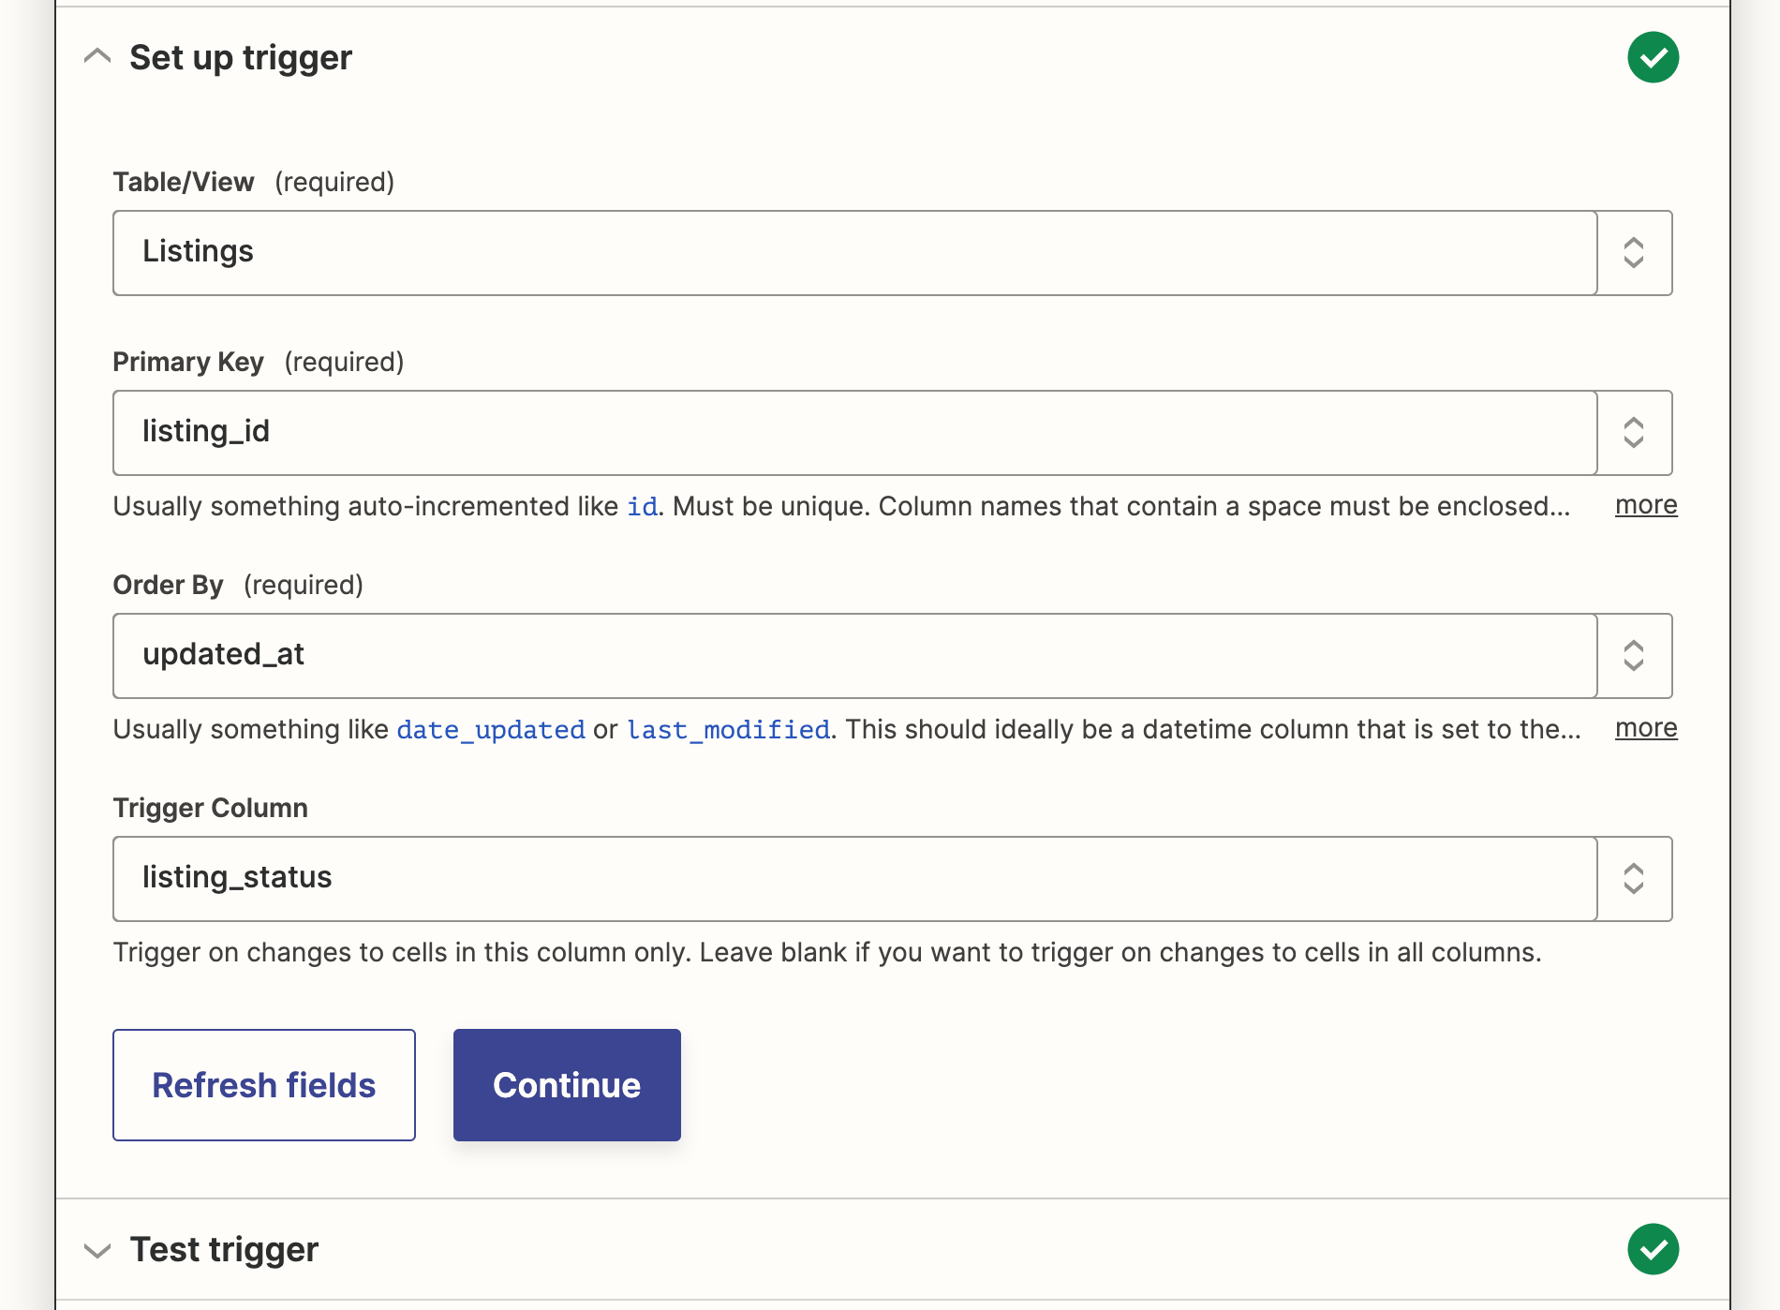Click the Table/View field showing Listings
This screenshot has width=1780, height=1310.
tap(855, 253)
